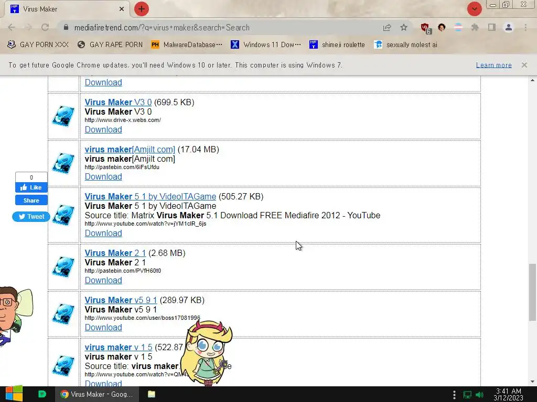
Task: Open the Windows Start button
Action: pos(14,394)
